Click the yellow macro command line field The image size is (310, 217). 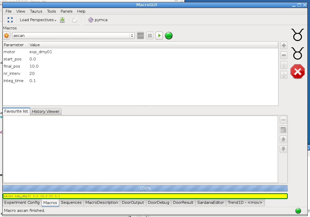pos(145,196)
